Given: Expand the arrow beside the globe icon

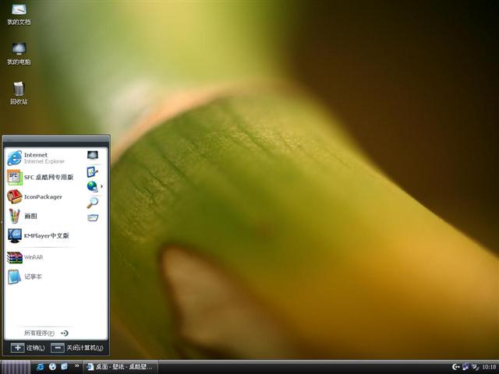Looking at the screenshot, I should pos(102,186).
